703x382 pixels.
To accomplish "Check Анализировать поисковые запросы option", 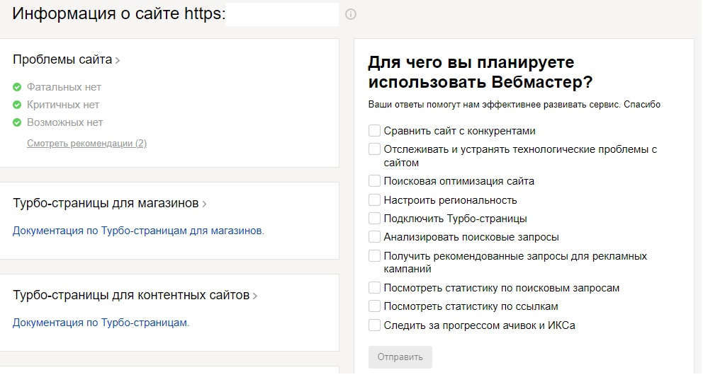I will coord(374,237).
